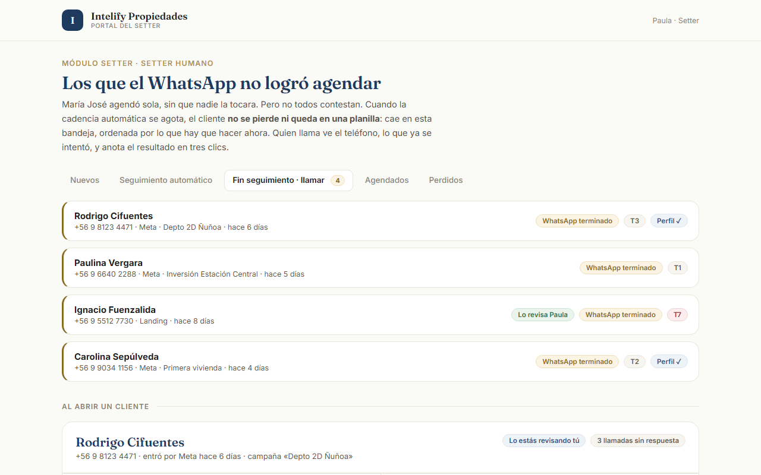This screenshot has width=761, height=475.
Task: Click MÓDULO SETTER · SETTER HUMANO label
Action: tap(137, 63)
